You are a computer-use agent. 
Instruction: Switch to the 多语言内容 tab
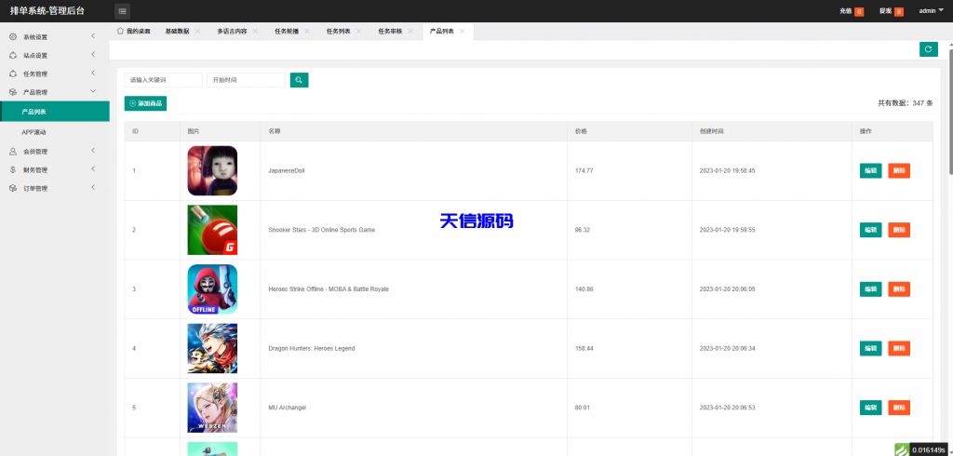232,32
